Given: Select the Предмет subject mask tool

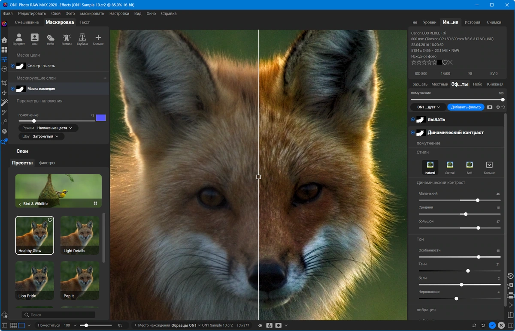Looking at the screenshot, I should click(18, 39).
